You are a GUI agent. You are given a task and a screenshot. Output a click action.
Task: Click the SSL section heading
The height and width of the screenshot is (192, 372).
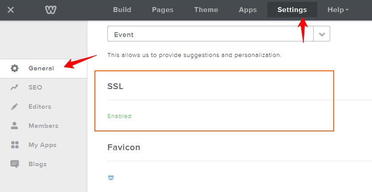pos(115,86)
